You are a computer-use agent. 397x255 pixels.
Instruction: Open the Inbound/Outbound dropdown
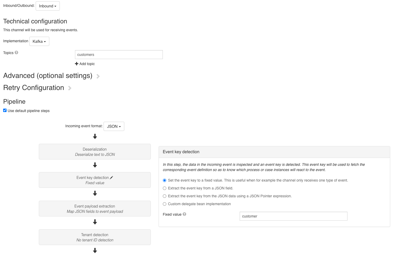(x=47, y=6)
